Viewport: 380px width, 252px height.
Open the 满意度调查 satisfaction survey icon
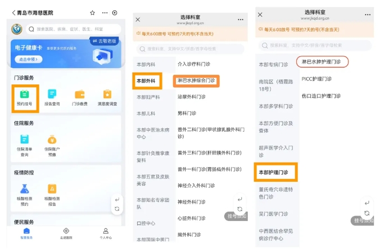(107, 97)
